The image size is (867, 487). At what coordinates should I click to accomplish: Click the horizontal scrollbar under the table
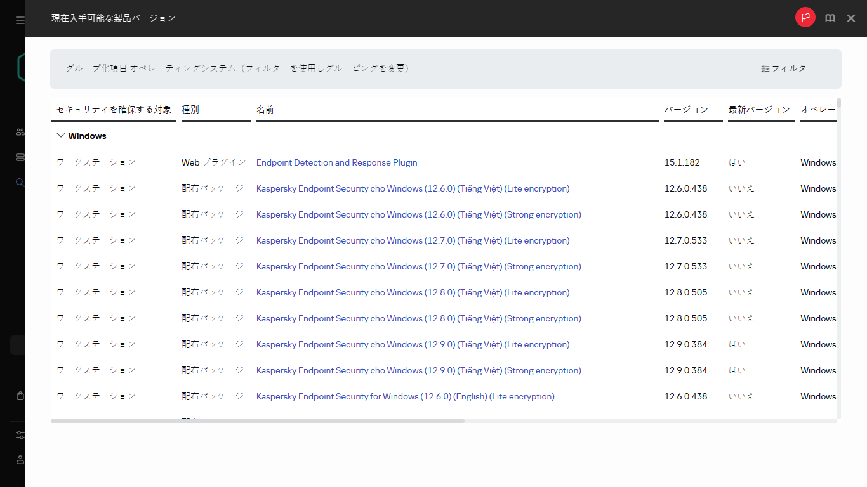point(257,420)
